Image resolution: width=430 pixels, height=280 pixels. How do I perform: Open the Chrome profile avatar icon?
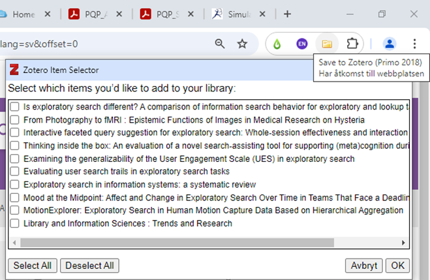390,44
